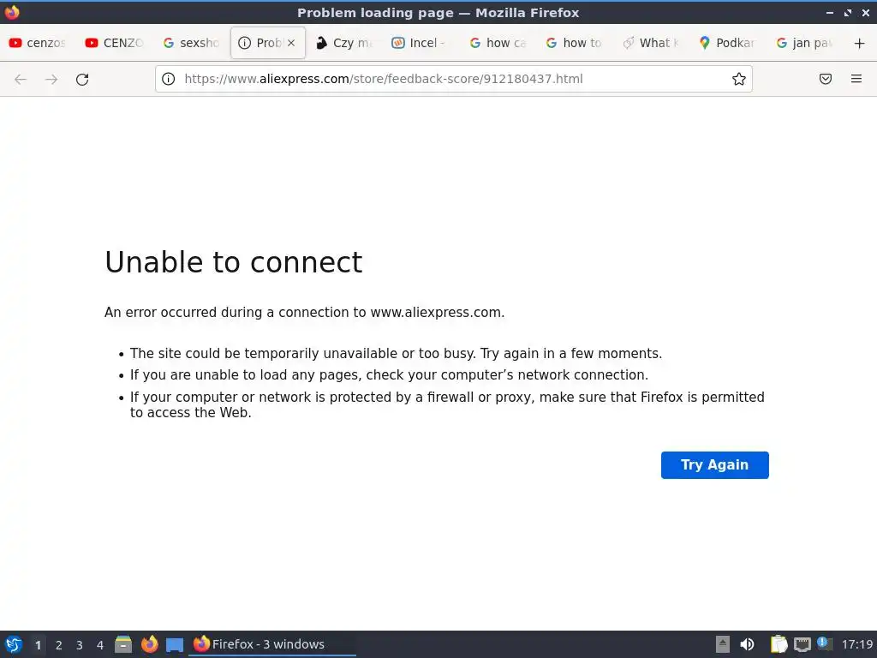
Task: Switch to the first cenzos YouTube tab
Action: click(38, 43)
